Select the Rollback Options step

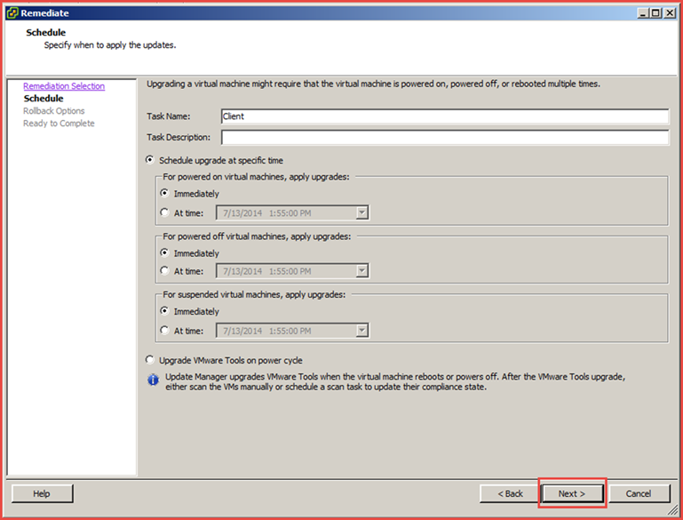[x=54, y=111]
